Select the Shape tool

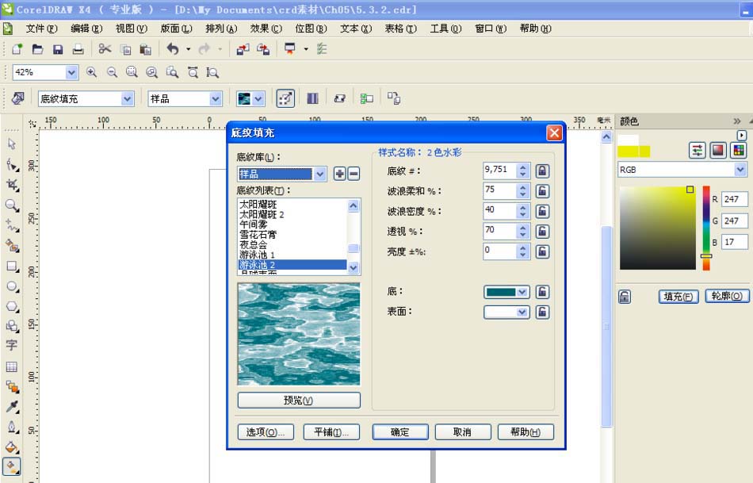pos(10,163)
